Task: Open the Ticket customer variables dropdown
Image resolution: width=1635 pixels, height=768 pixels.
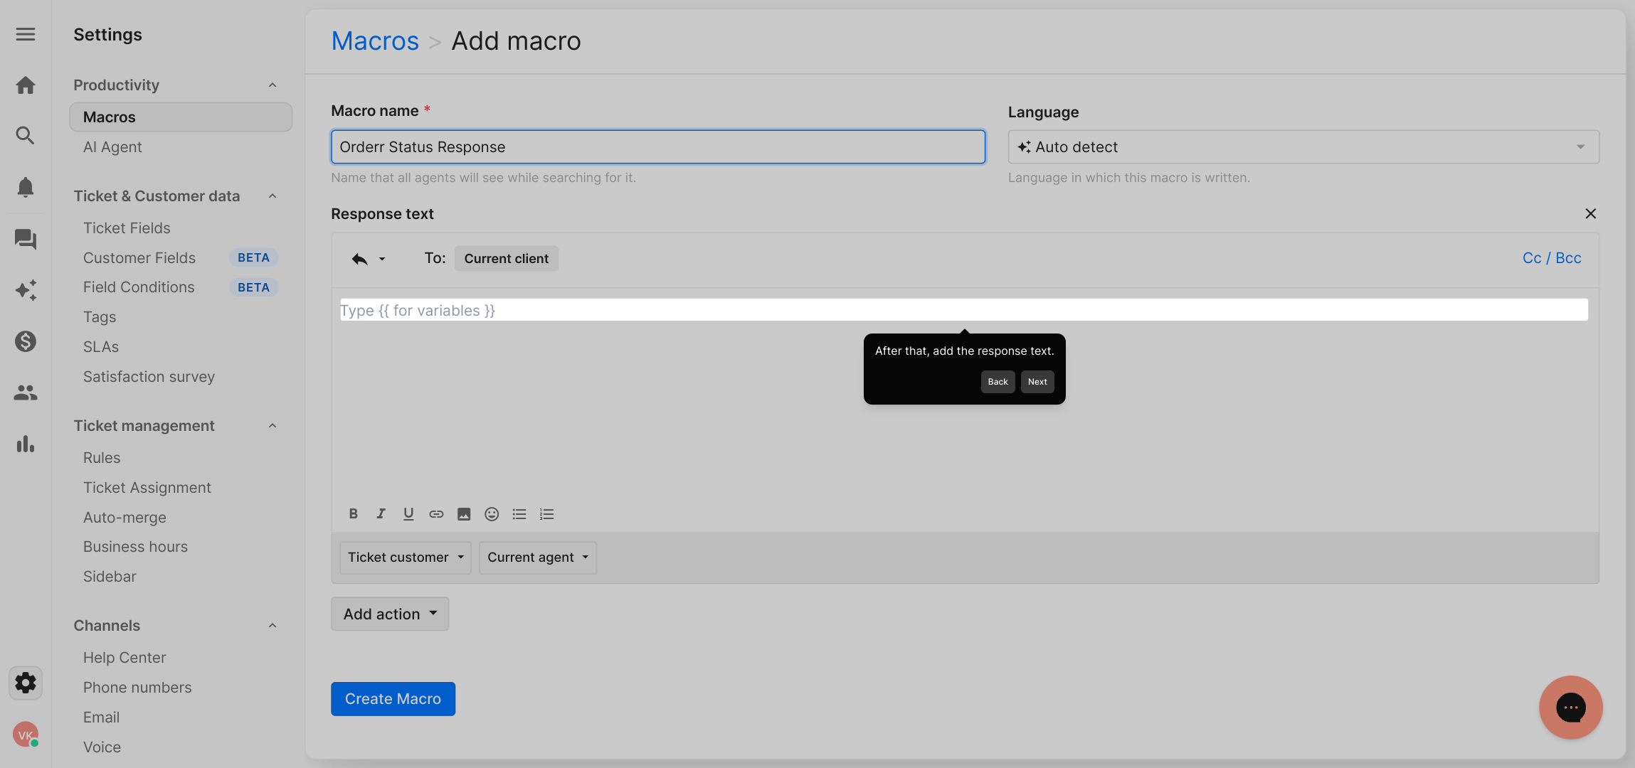Action: [x=405, y=558]
